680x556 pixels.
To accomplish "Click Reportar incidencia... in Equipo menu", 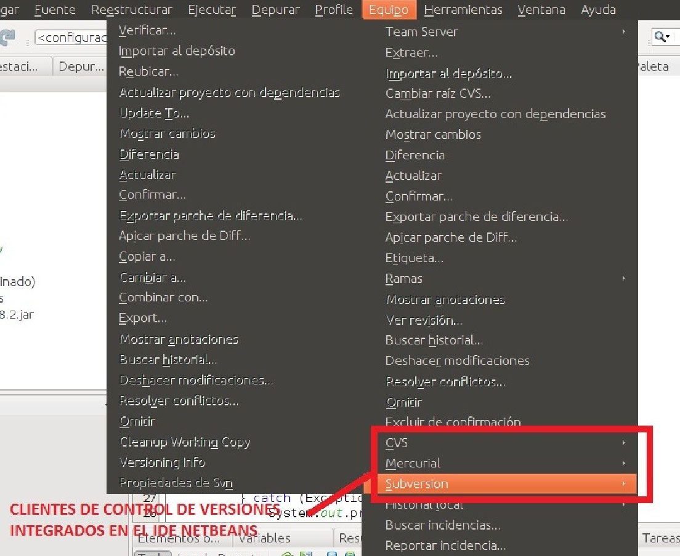I will 445,546.
